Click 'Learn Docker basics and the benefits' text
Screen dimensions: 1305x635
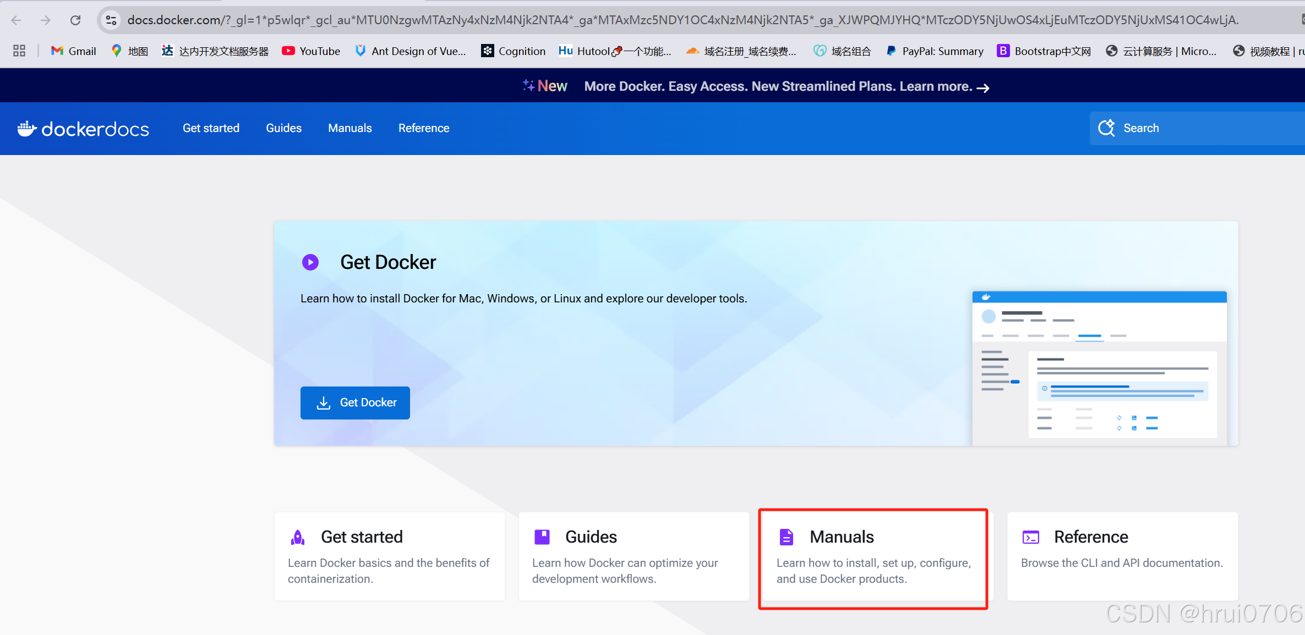click(389, 571)
